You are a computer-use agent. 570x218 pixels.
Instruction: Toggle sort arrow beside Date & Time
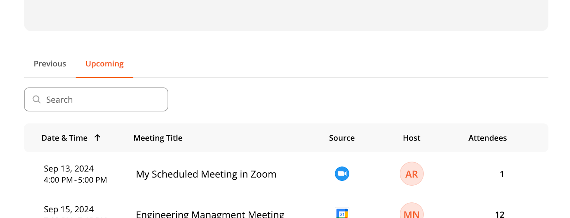coord(97,138)
